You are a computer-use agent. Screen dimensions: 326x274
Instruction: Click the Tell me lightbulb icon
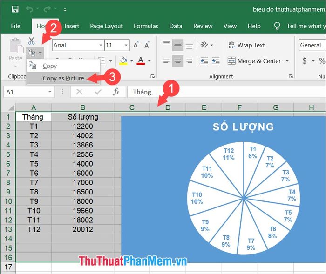pos(278,26)
